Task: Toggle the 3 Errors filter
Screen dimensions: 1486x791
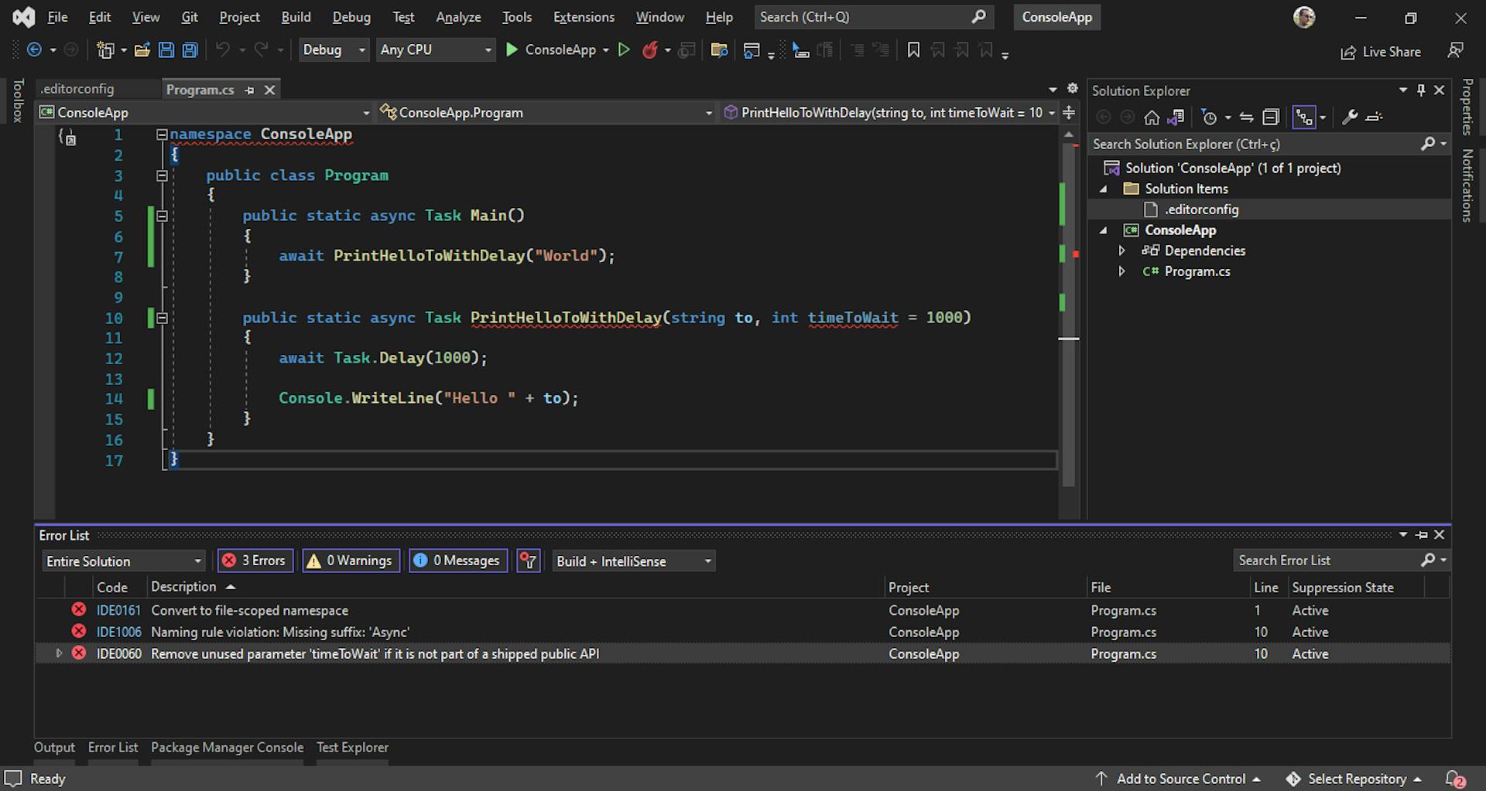Action: [x=255, y=561]
